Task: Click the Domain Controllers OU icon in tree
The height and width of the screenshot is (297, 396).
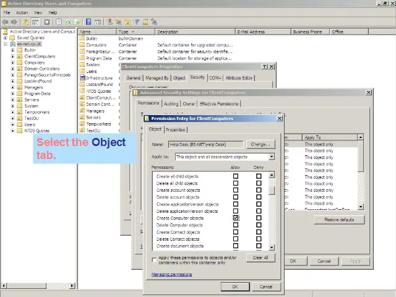Action: [x=20, y=69]
